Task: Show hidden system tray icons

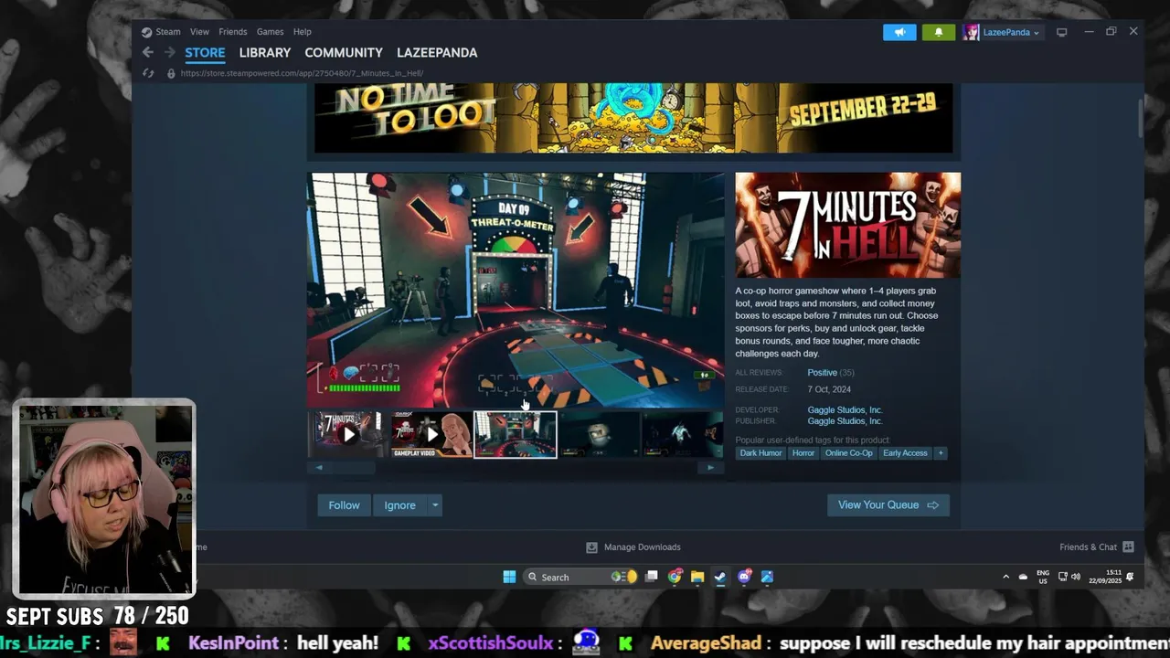Action: coord(1005,577)
